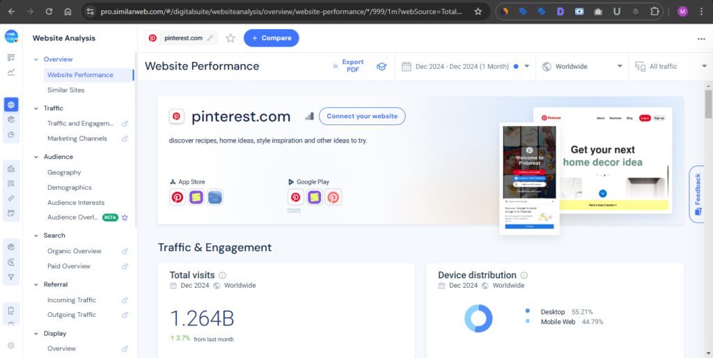Image resolution: width=713 pixels, height=358 pixels.
Task: Collapse the Search section in sidebar
Action: [x=36, y=236]
